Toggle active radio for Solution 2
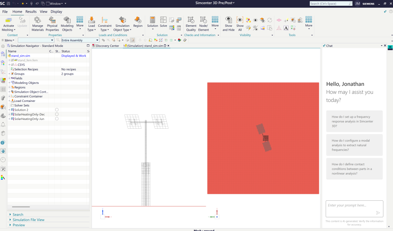Screen dimensions: 393x231 pos(57,110)
